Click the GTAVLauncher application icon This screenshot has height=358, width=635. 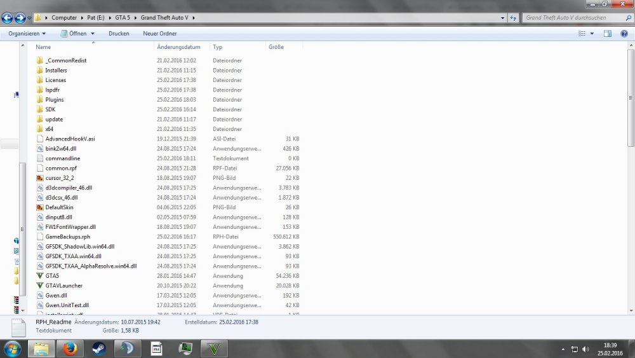point(39,286)
